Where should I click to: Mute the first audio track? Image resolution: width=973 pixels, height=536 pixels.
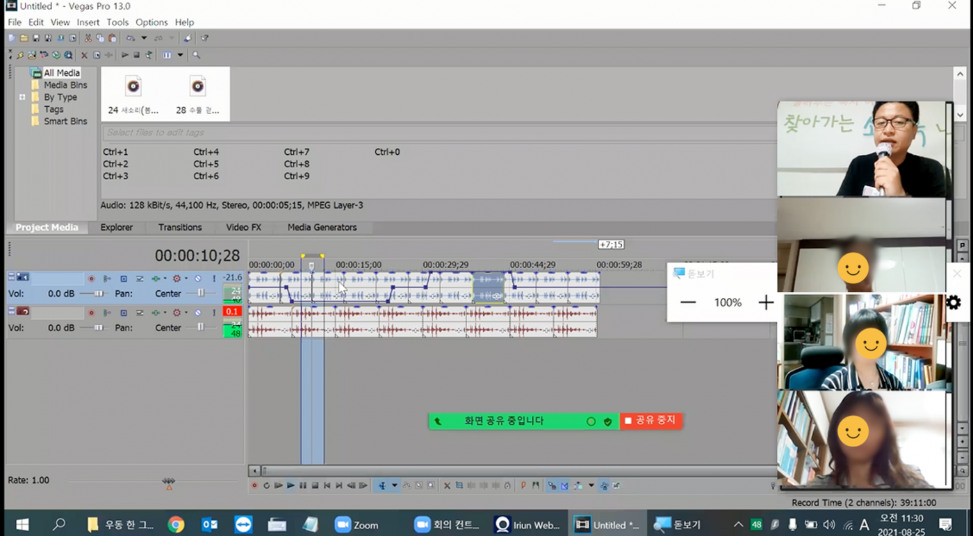pos(197,278)
